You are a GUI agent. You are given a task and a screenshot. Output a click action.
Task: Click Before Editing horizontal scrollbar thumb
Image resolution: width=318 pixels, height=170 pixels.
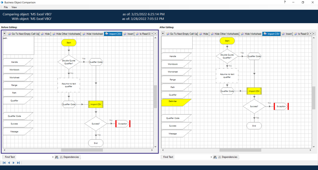[x=82, y=150]
